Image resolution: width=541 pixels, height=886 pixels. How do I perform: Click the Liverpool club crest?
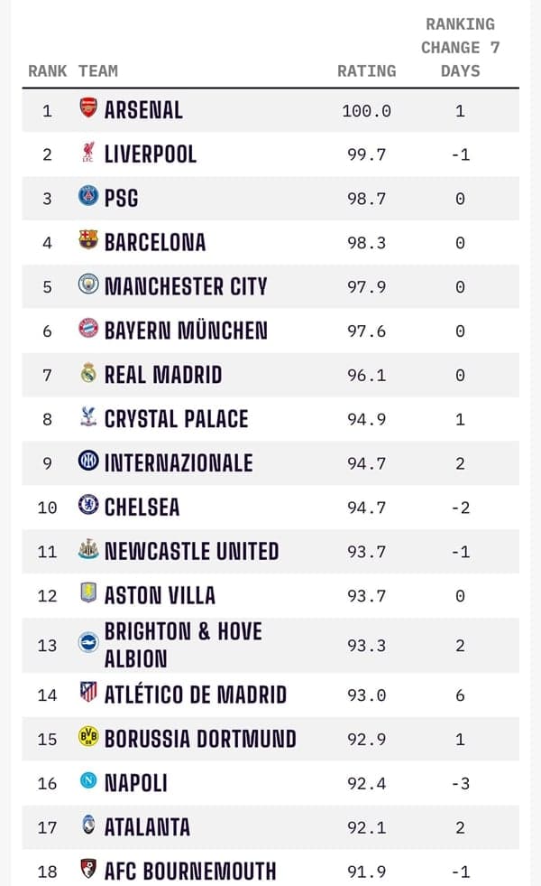click(x=87, y=154)
